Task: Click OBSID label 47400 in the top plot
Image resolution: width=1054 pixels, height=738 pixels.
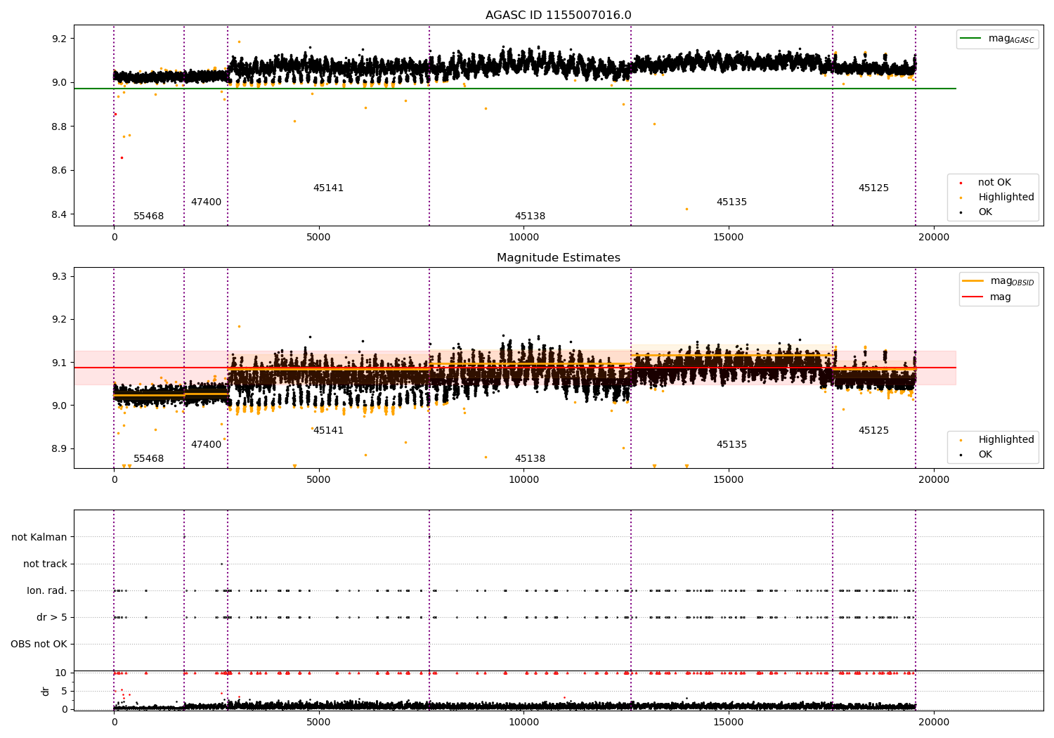Action: click(206, 202)
